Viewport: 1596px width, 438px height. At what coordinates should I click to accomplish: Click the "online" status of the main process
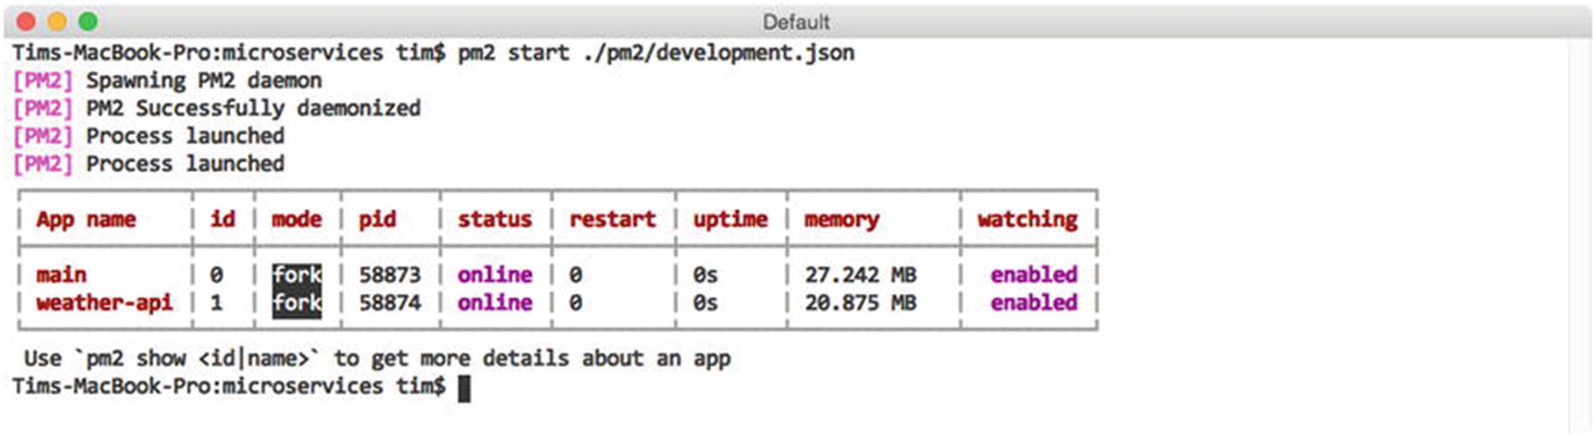tap(495, 275)
